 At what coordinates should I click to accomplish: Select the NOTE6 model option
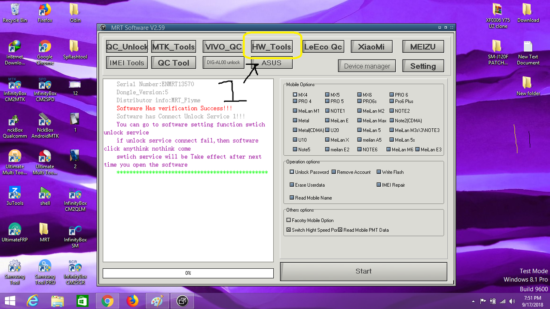[x=367, y=149]
